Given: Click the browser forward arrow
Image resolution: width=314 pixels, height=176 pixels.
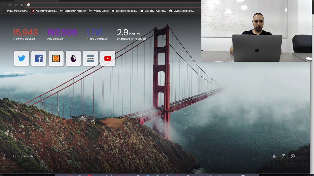Looking at the screenshot, I should pyautogui.click(x=10, y=5).
